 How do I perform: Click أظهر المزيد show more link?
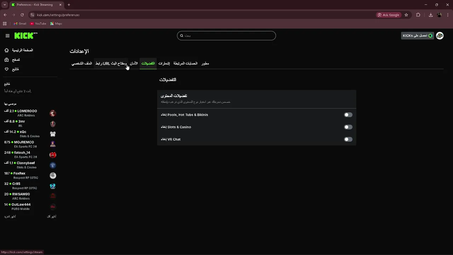(x=10, y=216)
